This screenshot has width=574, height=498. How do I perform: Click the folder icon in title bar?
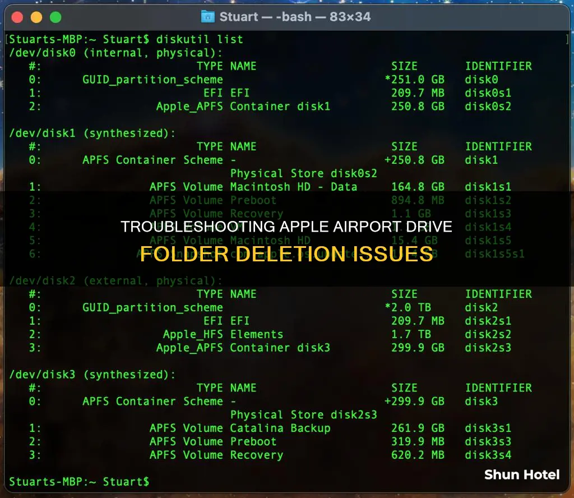click(x=208, y=17)
